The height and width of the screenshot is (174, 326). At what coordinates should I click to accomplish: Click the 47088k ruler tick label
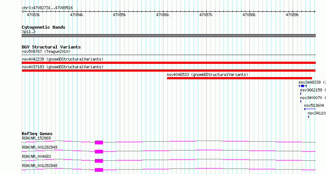(x=249, y=15)
